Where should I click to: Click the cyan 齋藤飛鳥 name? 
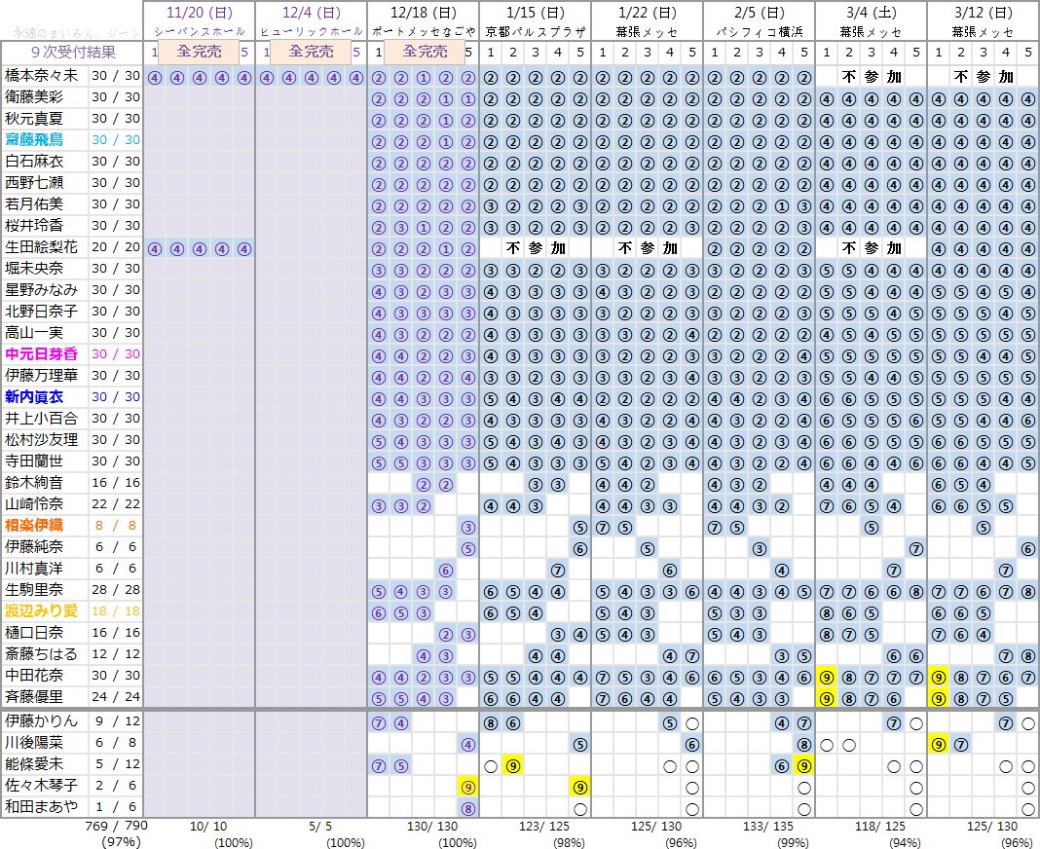coord(34,140)
